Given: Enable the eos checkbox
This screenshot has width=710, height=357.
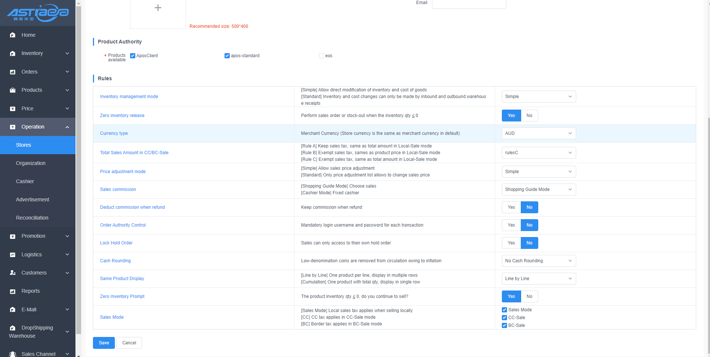Looking at the screenshot, I should click(x=322, y=56).
